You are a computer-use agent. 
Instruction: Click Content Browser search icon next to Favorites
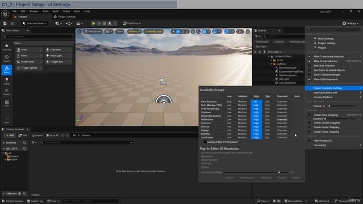coord(24,143)
